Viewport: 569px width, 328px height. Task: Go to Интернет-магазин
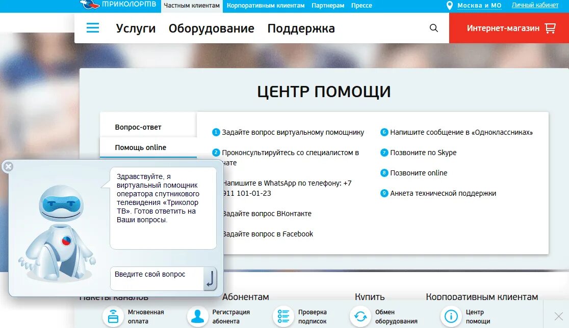pyautogui.click(x=509, y=28)
